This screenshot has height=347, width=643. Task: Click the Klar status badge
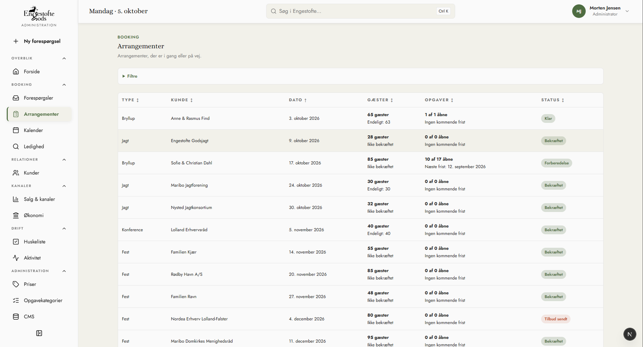(548, 118)
